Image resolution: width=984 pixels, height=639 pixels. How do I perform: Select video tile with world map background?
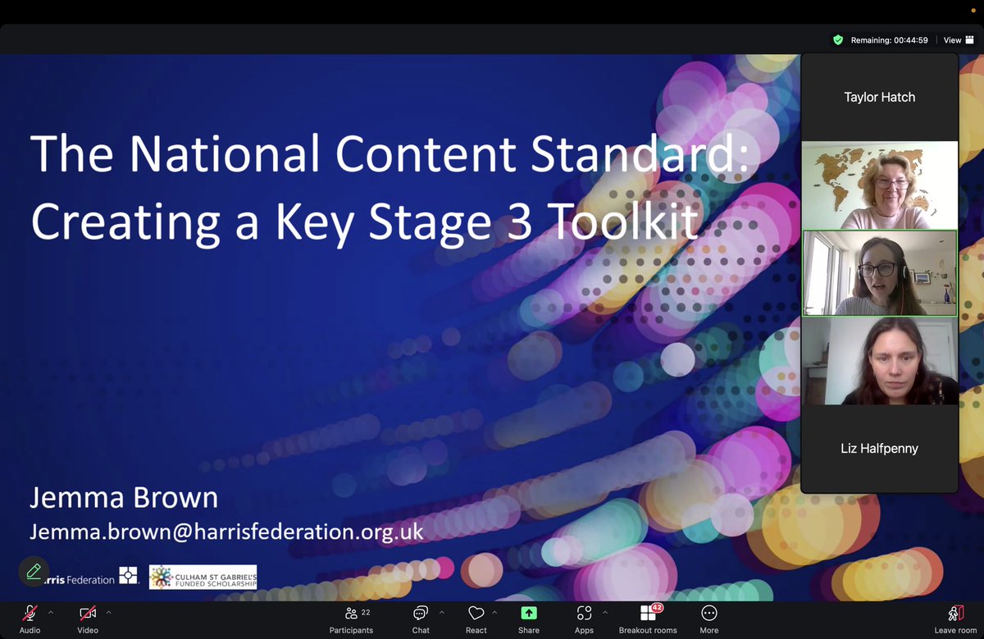(x=879, y=185)
